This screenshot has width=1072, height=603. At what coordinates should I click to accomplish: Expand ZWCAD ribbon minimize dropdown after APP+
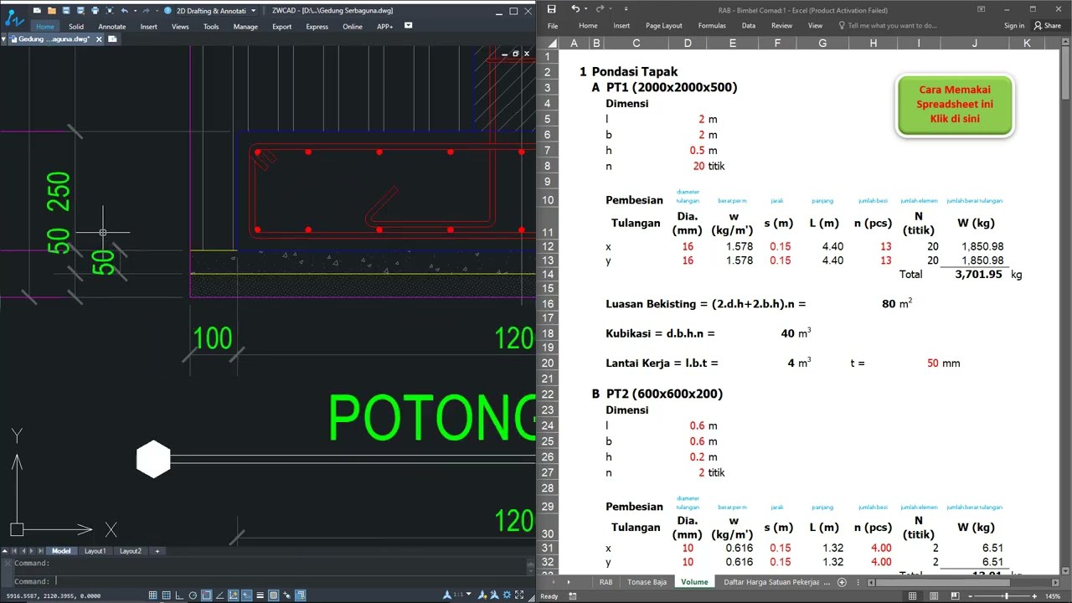coord(409,26)
